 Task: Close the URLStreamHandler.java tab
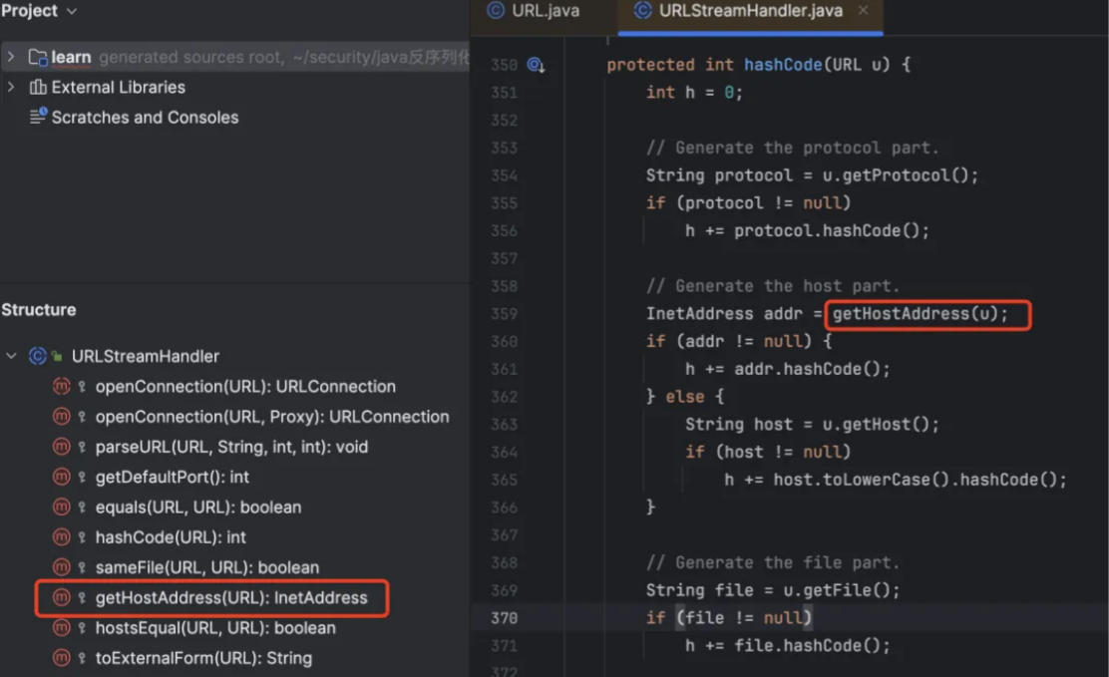point(863,10)
